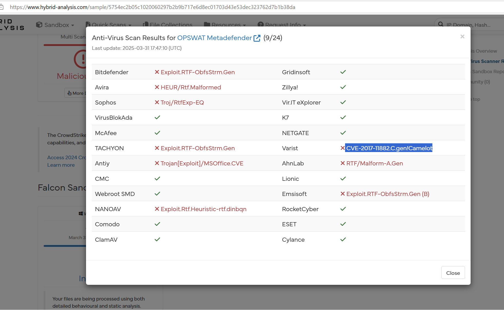Close the scan results dialog with X
Screen dimensions: 504x310
click(x=462, y=37)
